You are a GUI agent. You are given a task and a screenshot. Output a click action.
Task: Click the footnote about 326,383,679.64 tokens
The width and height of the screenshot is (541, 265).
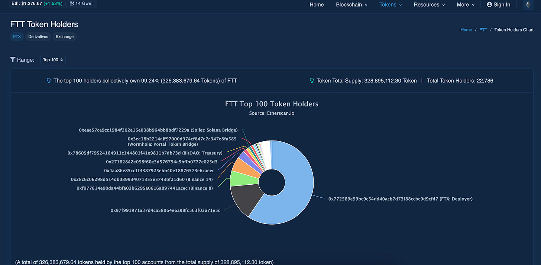point(145,262)
